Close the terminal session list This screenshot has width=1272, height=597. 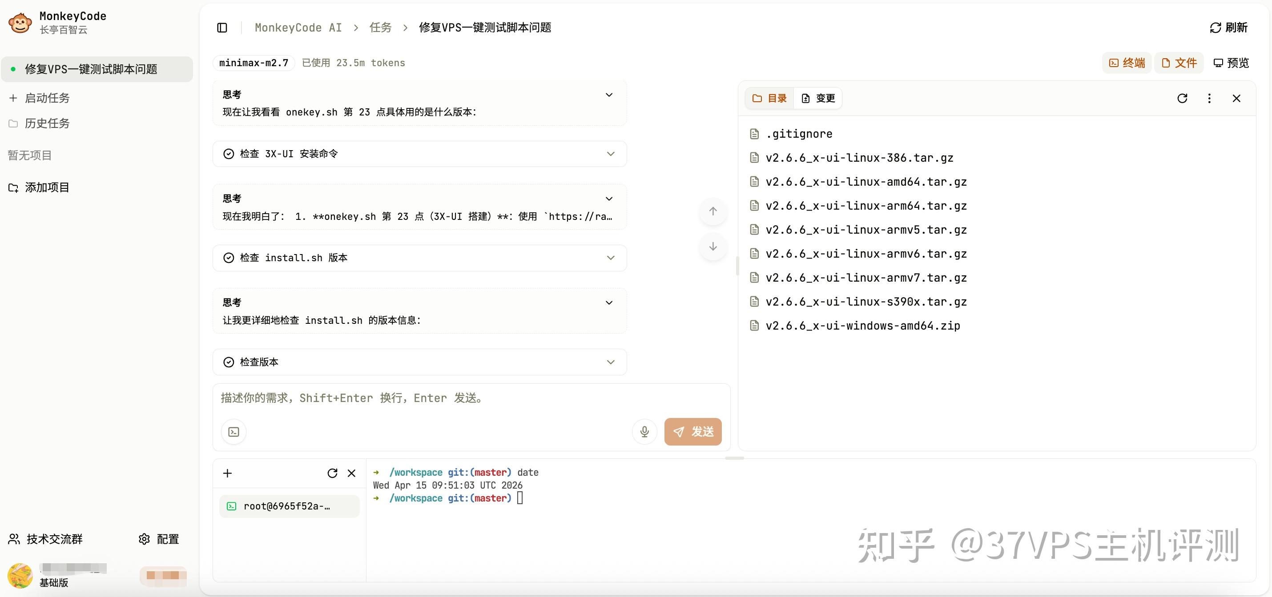(351, 473)
